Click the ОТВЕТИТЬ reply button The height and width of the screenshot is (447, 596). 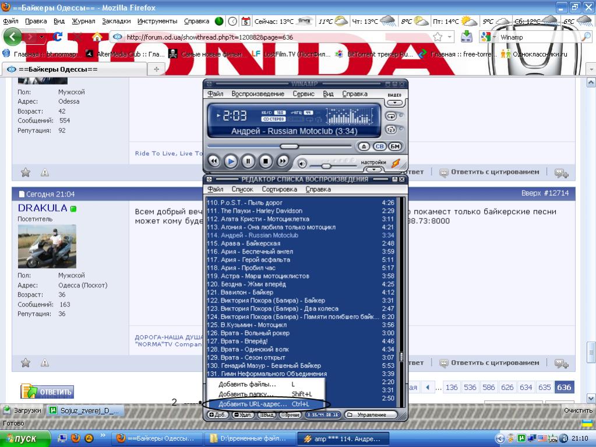tap(48, 392)
